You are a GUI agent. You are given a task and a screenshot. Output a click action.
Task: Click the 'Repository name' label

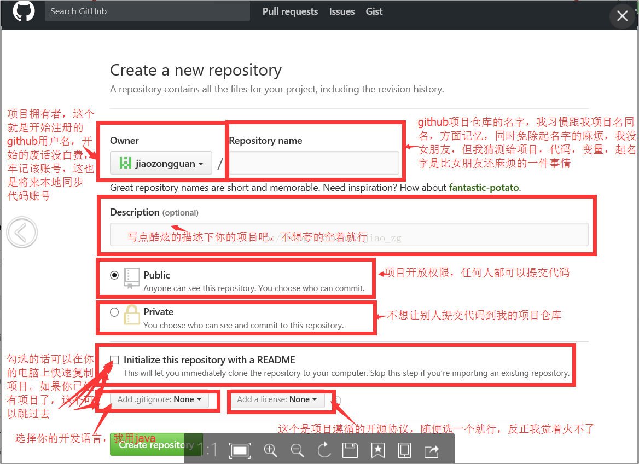tap(266, 141)
